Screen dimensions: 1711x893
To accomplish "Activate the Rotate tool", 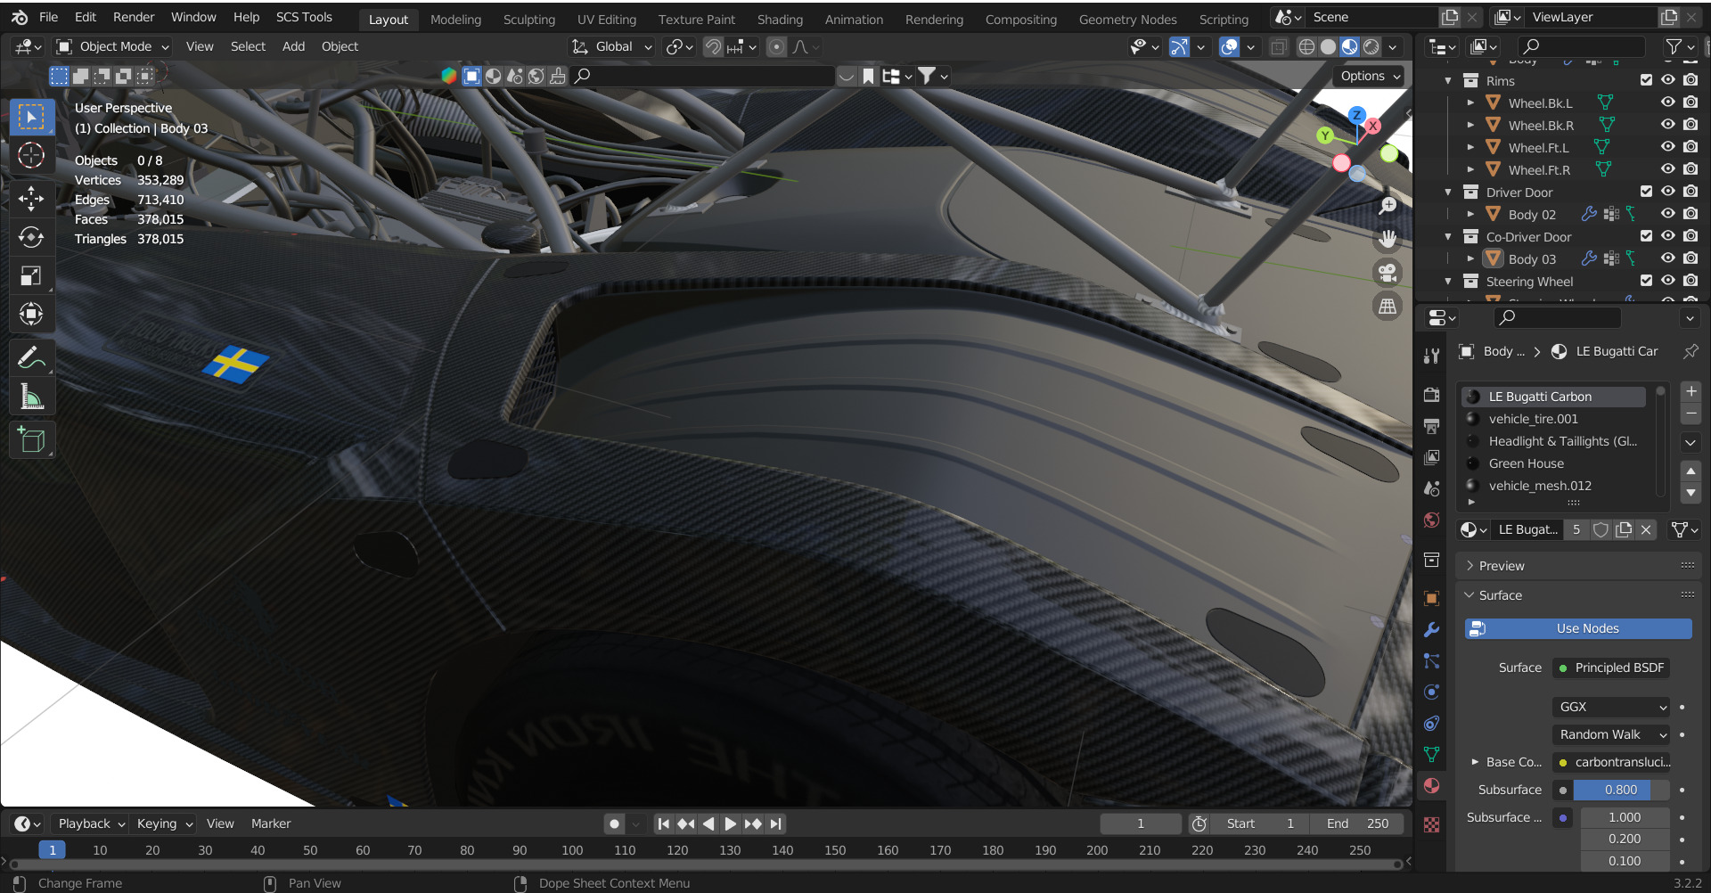I will [x=31, y=237].
